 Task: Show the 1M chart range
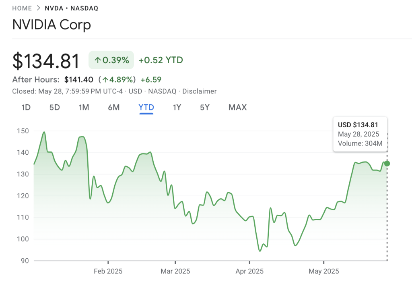coord(84,108)
